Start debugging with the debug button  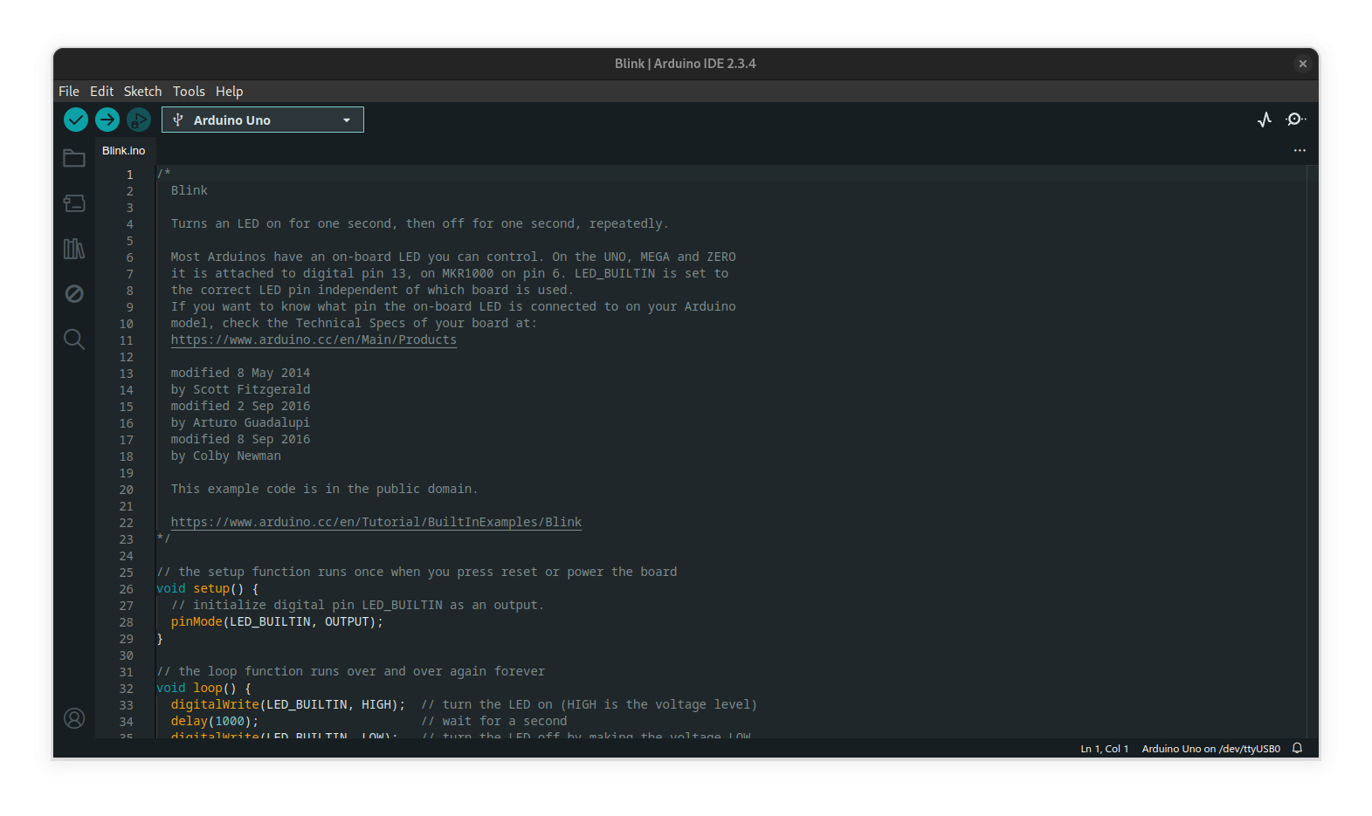click(x=139, y=120)
